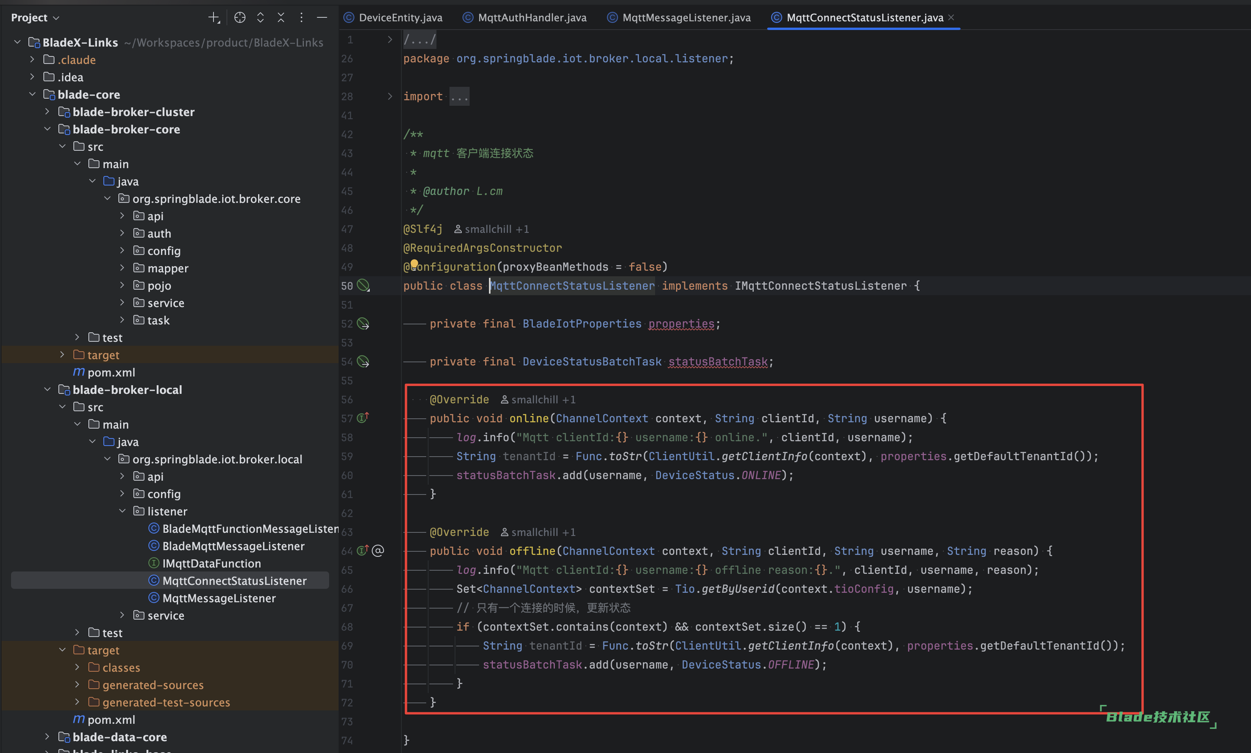The width and height of the screenshot is (1251, 753).
Task: Click the collapse all tree icon
Action: 281,18
